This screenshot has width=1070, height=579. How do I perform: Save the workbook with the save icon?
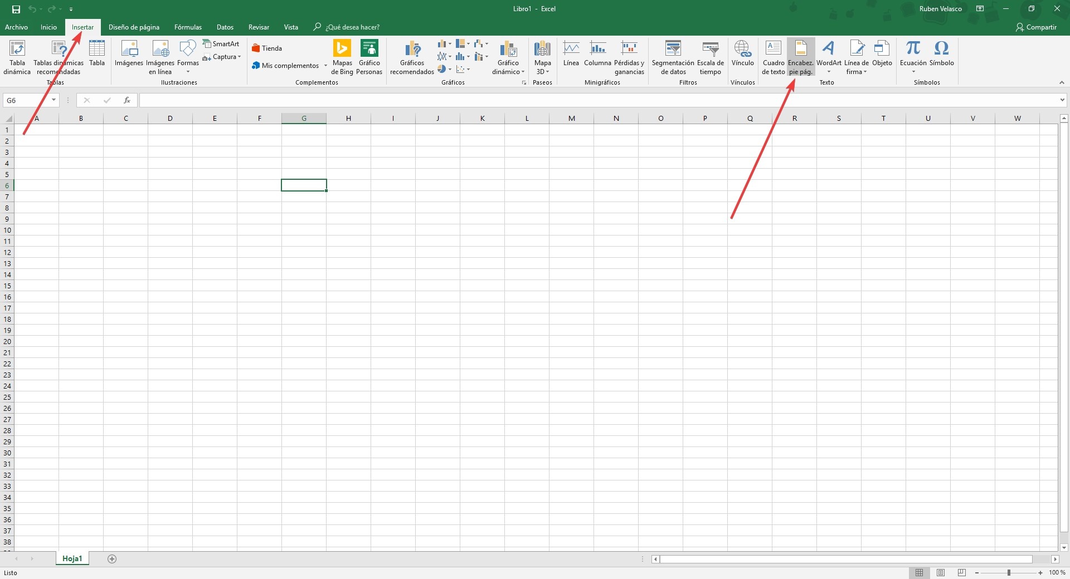tap(16, 9)
